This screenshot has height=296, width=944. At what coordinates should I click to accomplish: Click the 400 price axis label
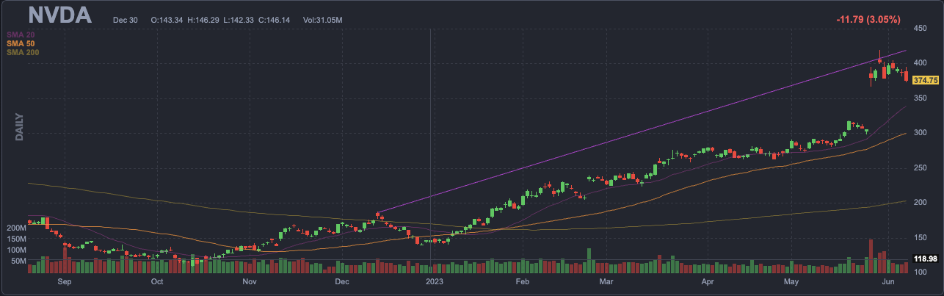(921, 63)
